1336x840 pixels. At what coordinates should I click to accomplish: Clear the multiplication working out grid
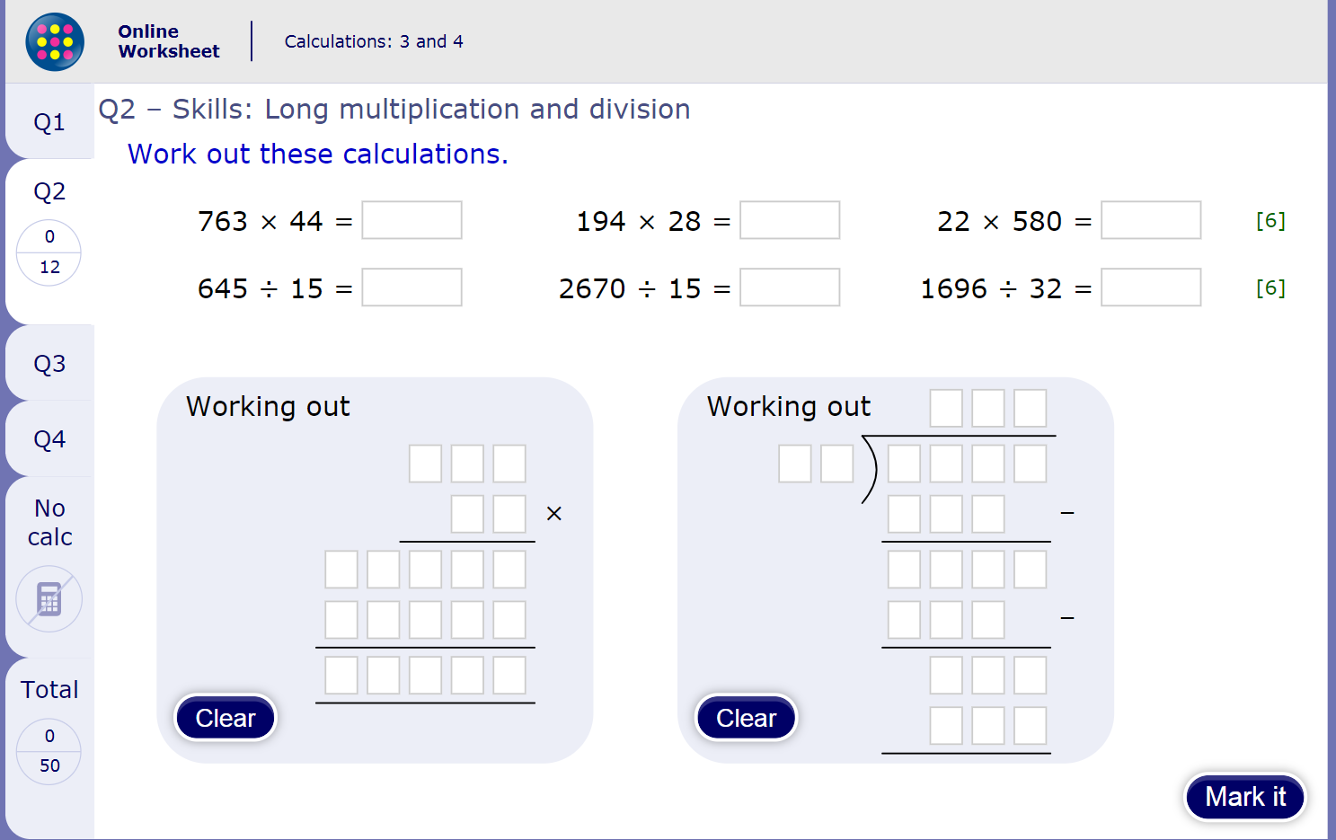225,717
